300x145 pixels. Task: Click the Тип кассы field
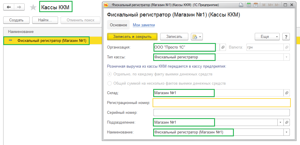coord(218,57)
